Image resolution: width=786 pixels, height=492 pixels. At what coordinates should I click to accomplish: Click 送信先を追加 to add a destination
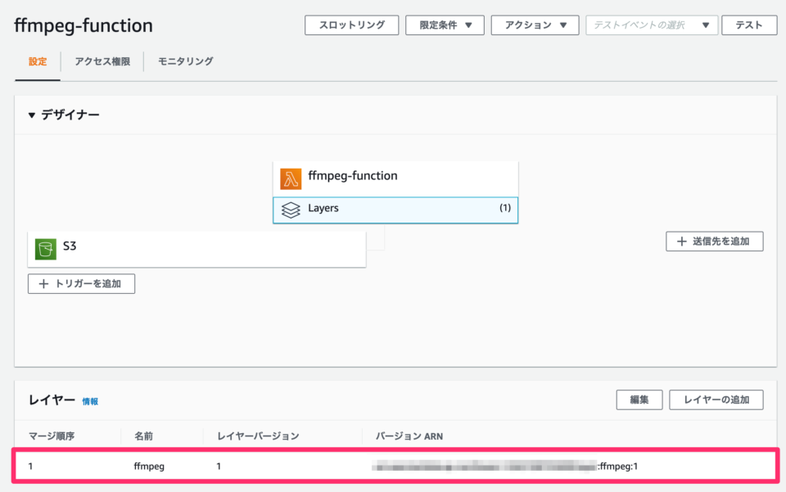coord(714,241)
